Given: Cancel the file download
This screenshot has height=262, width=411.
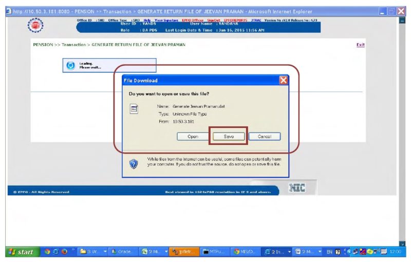Looking at the screenshot, I should tap(265, 137).
